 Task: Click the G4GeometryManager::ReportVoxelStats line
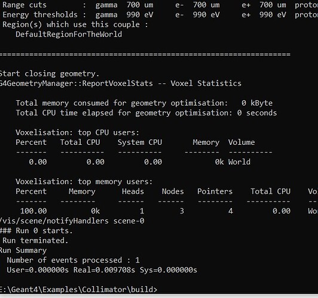pyautogui.click(x=121, y=83)
